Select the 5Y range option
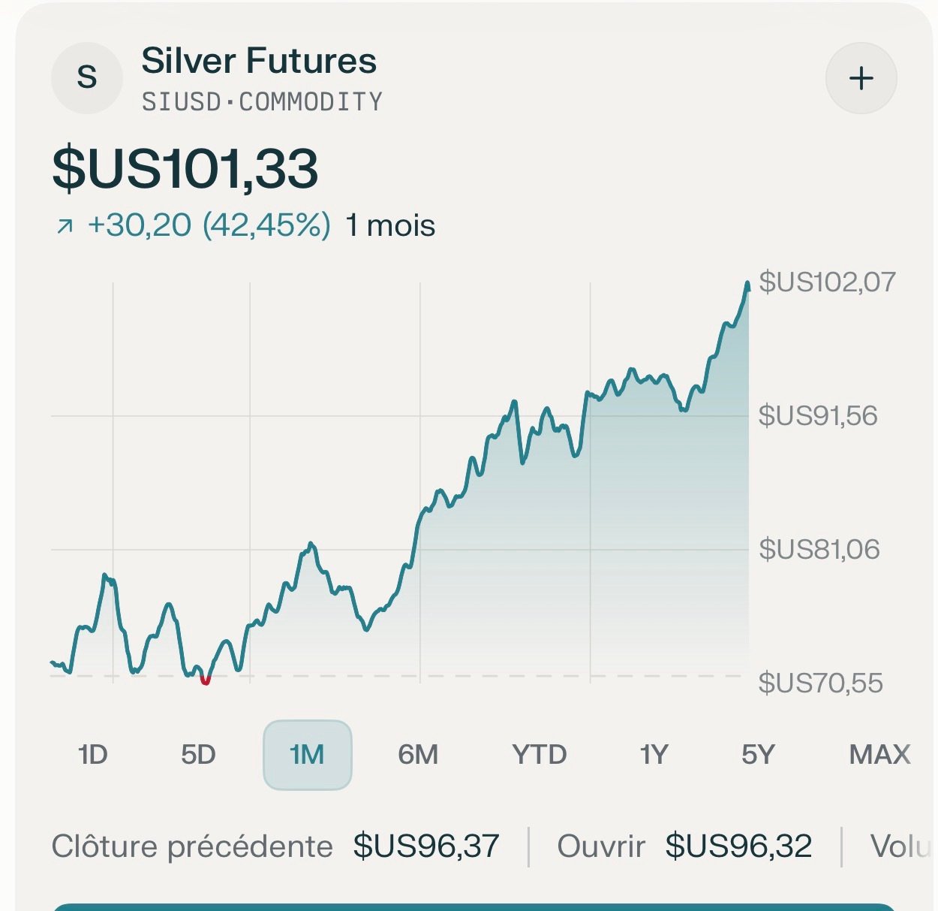Image resolution: width=938 pixels, height=911 pixels. [758, 754]
